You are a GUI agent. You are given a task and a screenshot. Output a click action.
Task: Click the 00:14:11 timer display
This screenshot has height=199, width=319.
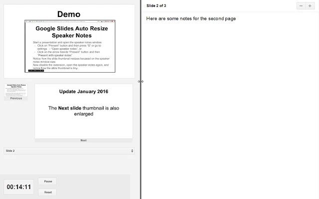[x=19, y=187]
